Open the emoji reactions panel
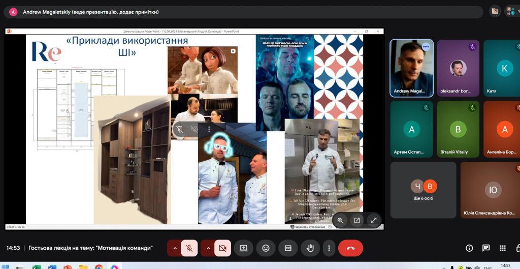This screenshot has width=520, height=269. click(266, 248)
